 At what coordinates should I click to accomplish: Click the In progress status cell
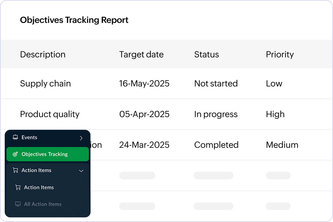point(216,114)
